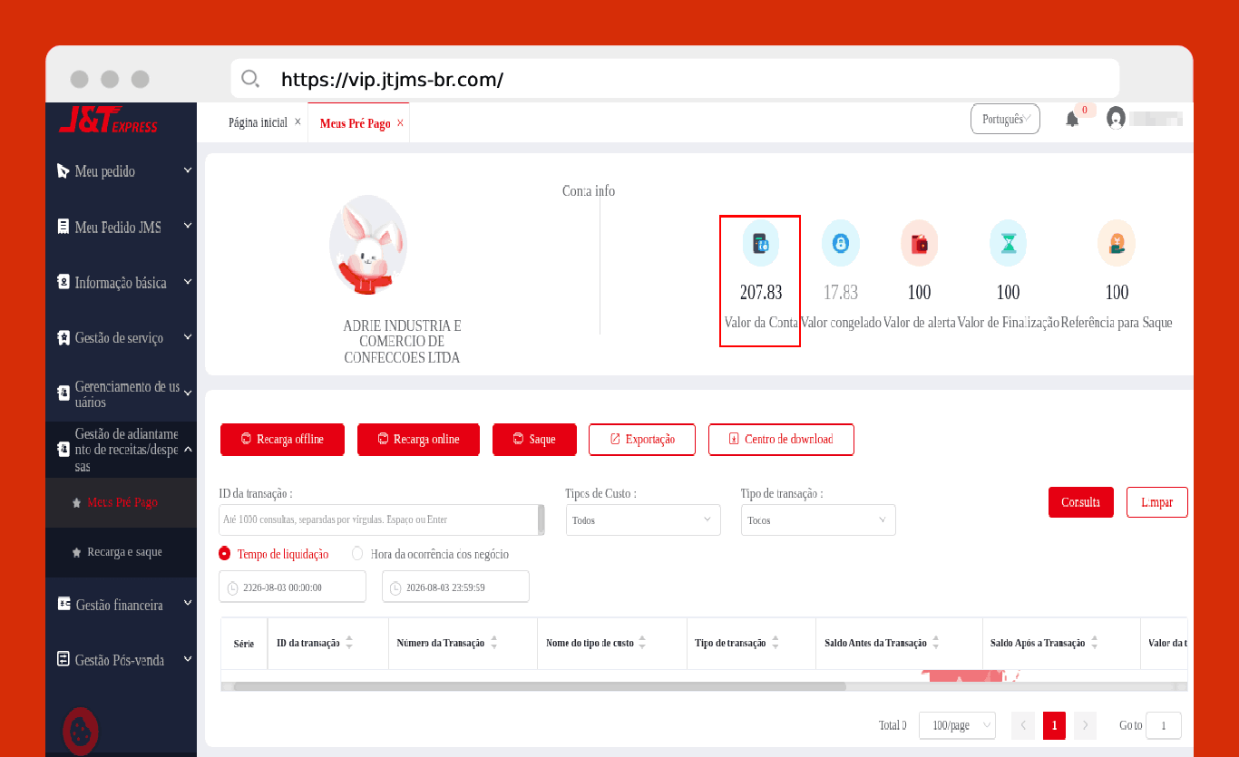Open Centro de download

point(781,439)
